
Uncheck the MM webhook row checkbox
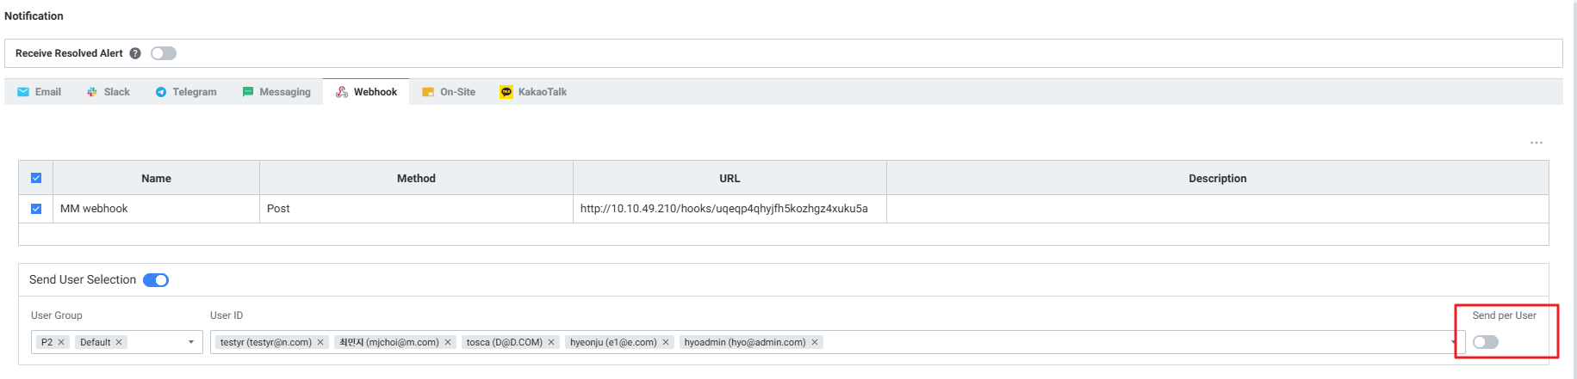(36, 209)
